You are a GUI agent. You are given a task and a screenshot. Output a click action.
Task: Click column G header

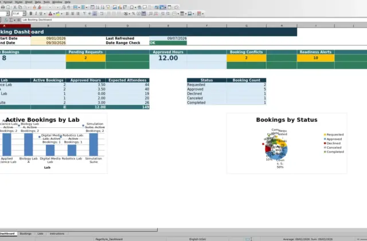point(247,25)
